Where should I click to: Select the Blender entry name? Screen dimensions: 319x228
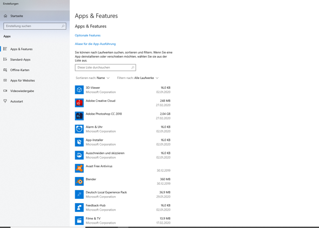point(91,179)
